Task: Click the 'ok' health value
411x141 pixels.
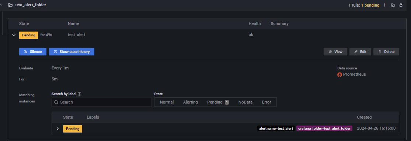Action: click(251, 35)
